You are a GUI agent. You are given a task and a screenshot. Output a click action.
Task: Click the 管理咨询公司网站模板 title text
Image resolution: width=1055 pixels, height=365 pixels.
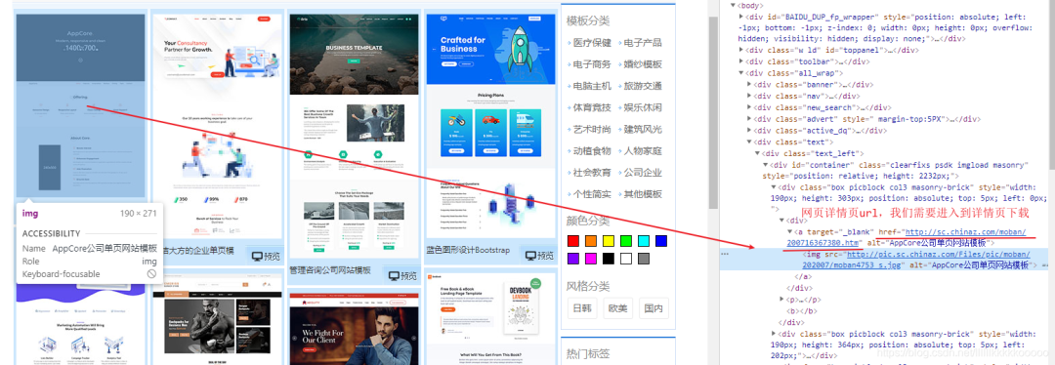pos(330,271)
